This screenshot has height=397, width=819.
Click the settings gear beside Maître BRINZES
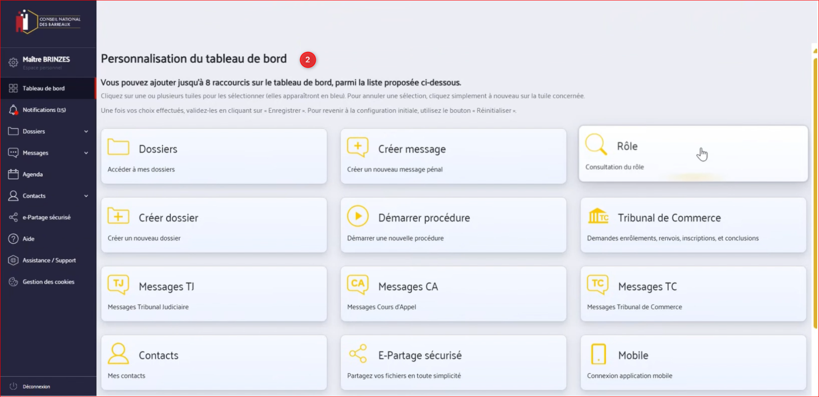pyautogui.click(x=13, y=62)
